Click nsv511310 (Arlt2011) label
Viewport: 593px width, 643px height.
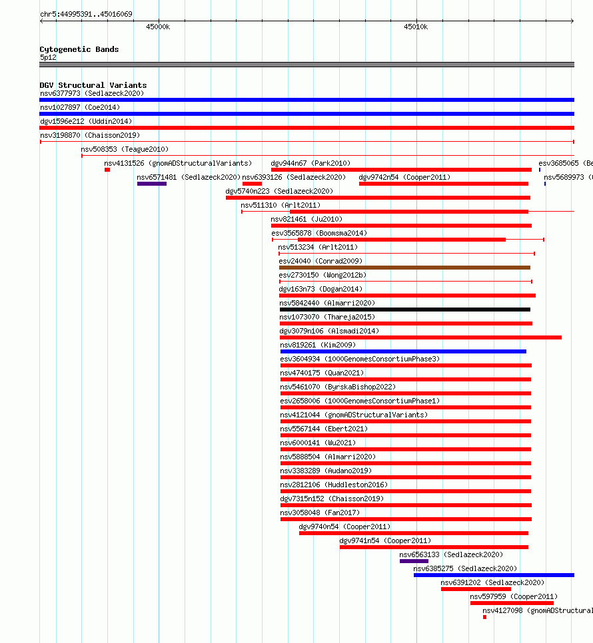coord(281,204)
